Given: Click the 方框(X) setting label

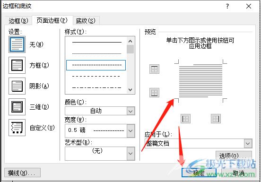Looking at the screenshot, I should tap(39, 65).
